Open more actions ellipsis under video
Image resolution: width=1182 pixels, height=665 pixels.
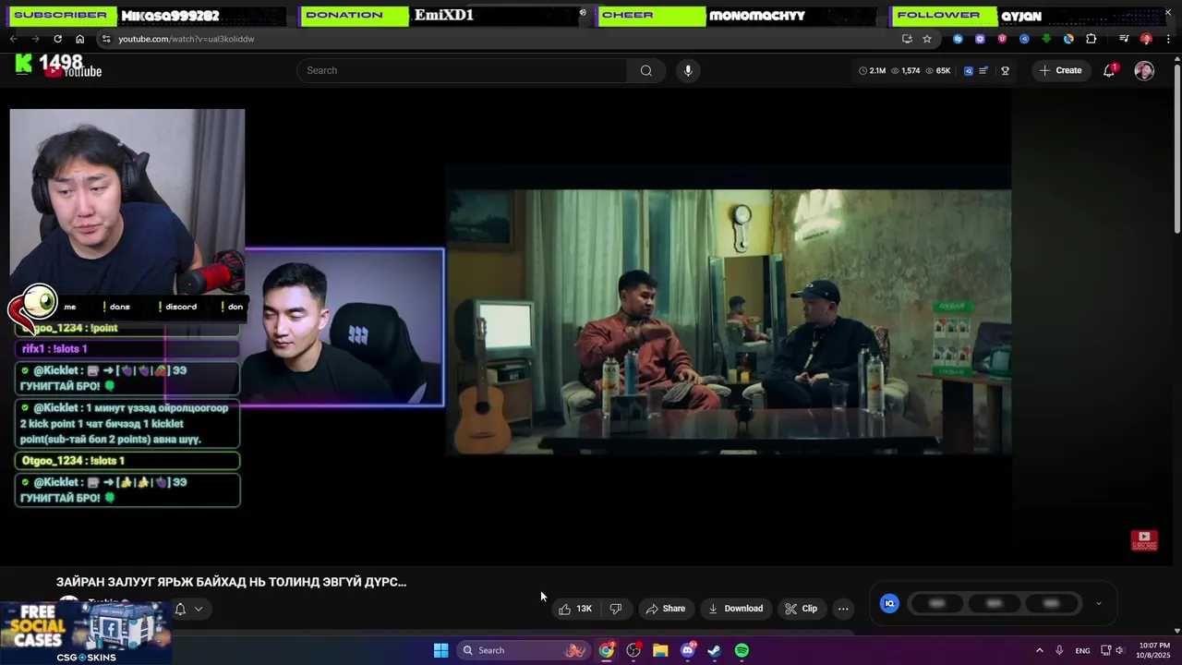click(843, 609)
